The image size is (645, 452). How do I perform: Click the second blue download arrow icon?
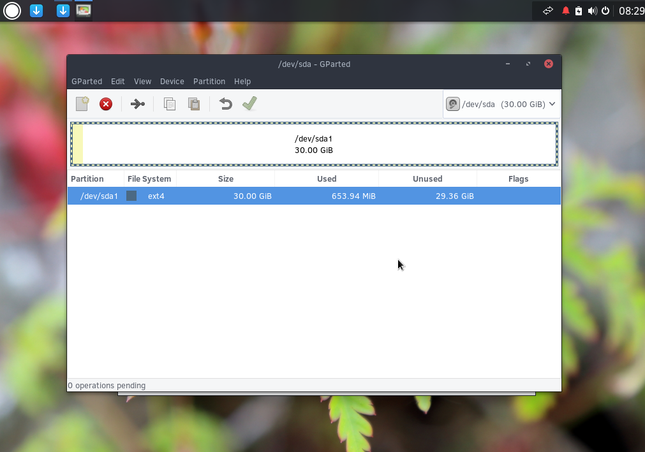63,11
